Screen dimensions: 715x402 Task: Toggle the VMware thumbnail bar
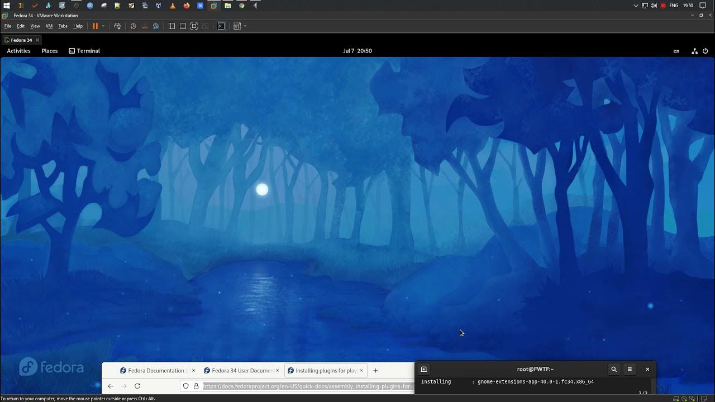coord(183,26)
